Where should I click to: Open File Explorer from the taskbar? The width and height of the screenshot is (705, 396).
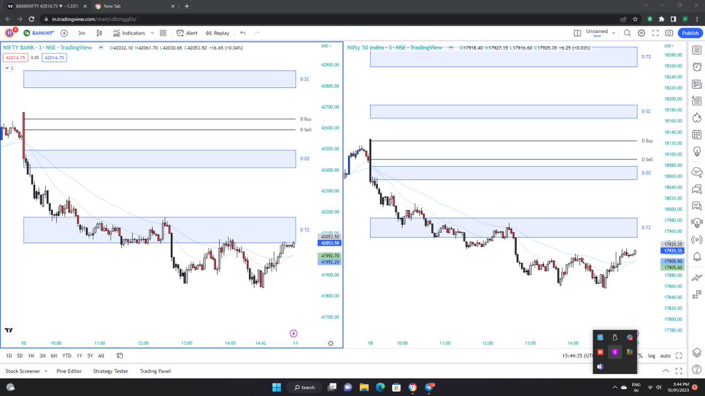tap(364, 387)
